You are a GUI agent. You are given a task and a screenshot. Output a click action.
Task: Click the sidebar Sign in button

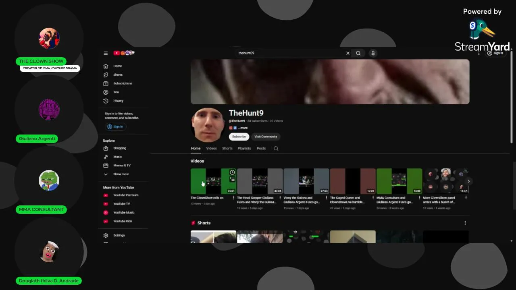coord(115,126)
